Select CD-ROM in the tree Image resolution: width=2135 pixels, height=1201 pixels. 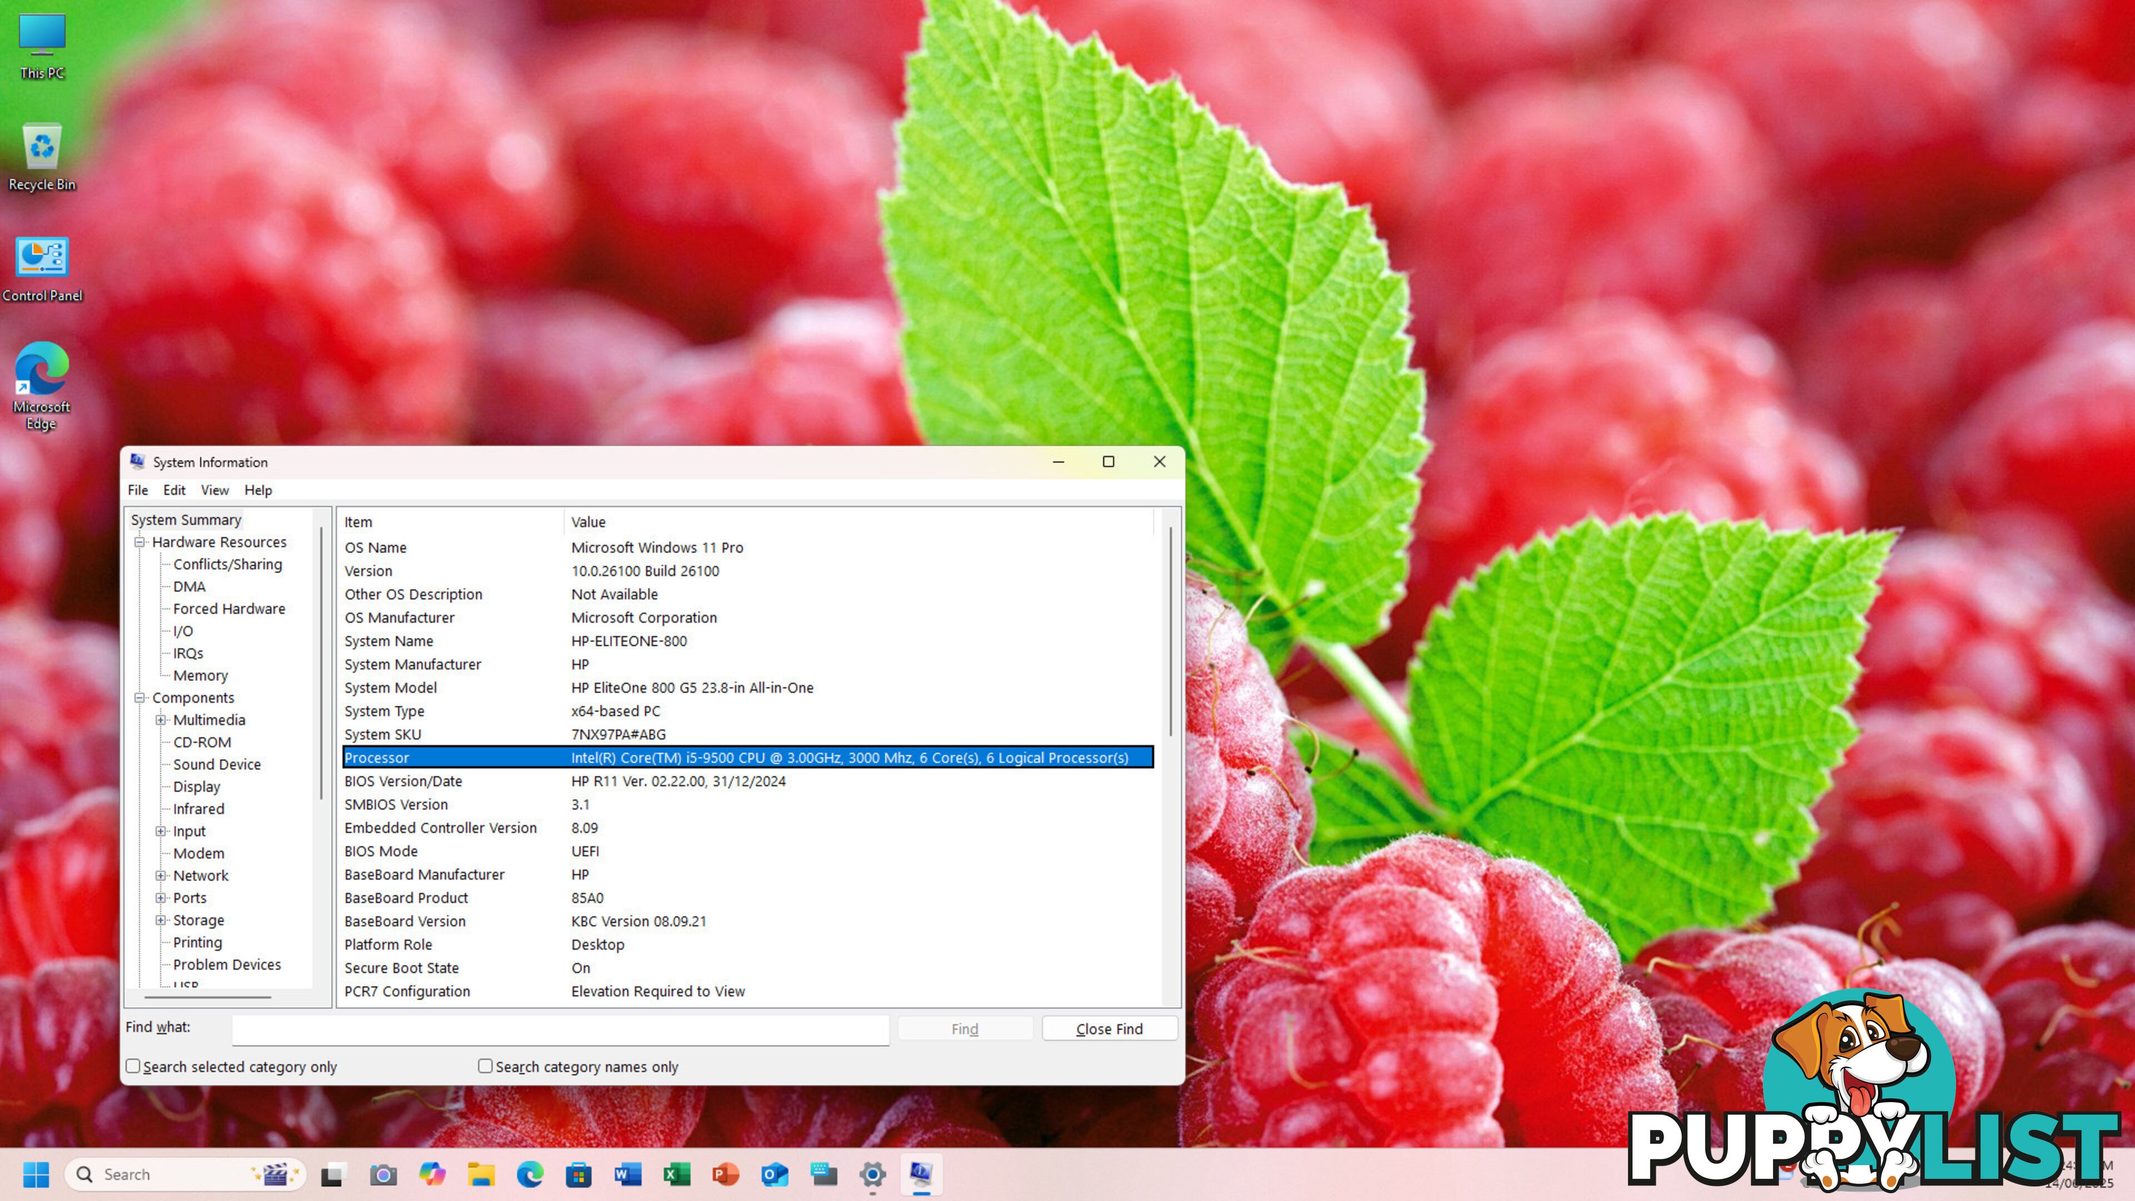[201, 743]
